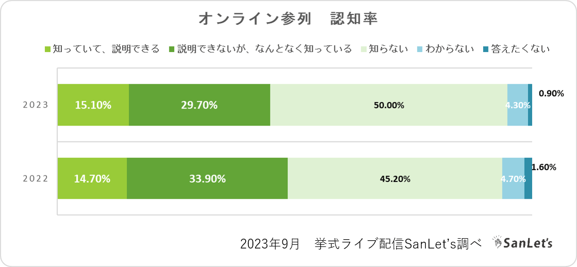Click the 2023 axis label
Image resolution: width=577 pixels, height=267 pixels.
click(36, 105)
